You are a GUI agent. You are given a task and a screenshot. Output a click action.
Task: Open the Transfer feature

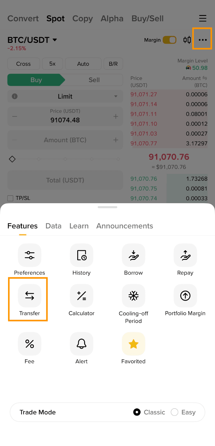point(29,296)
